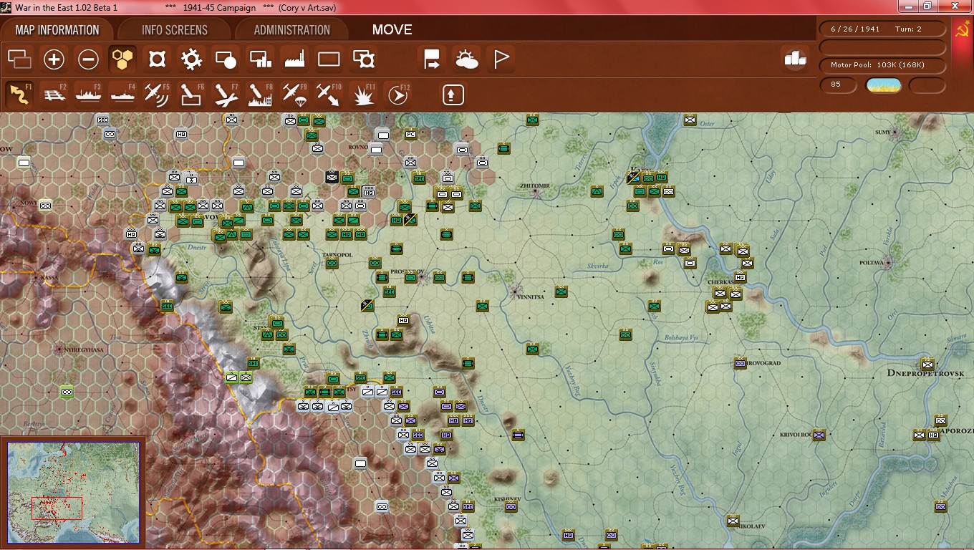The image size is (974, 550).
Task: Click the date and Turn 2 field
Action: [882, 29]
